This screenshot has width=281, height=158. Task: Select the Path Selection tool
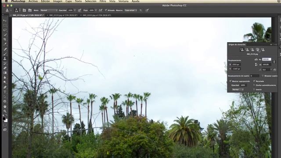coord(5,97)
